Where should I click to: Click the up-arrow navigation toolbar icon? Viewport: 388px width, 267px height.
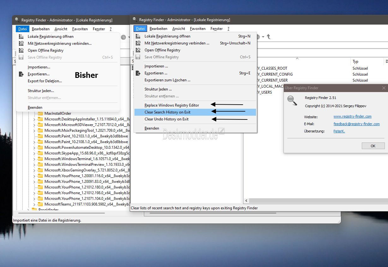point(269,37)
